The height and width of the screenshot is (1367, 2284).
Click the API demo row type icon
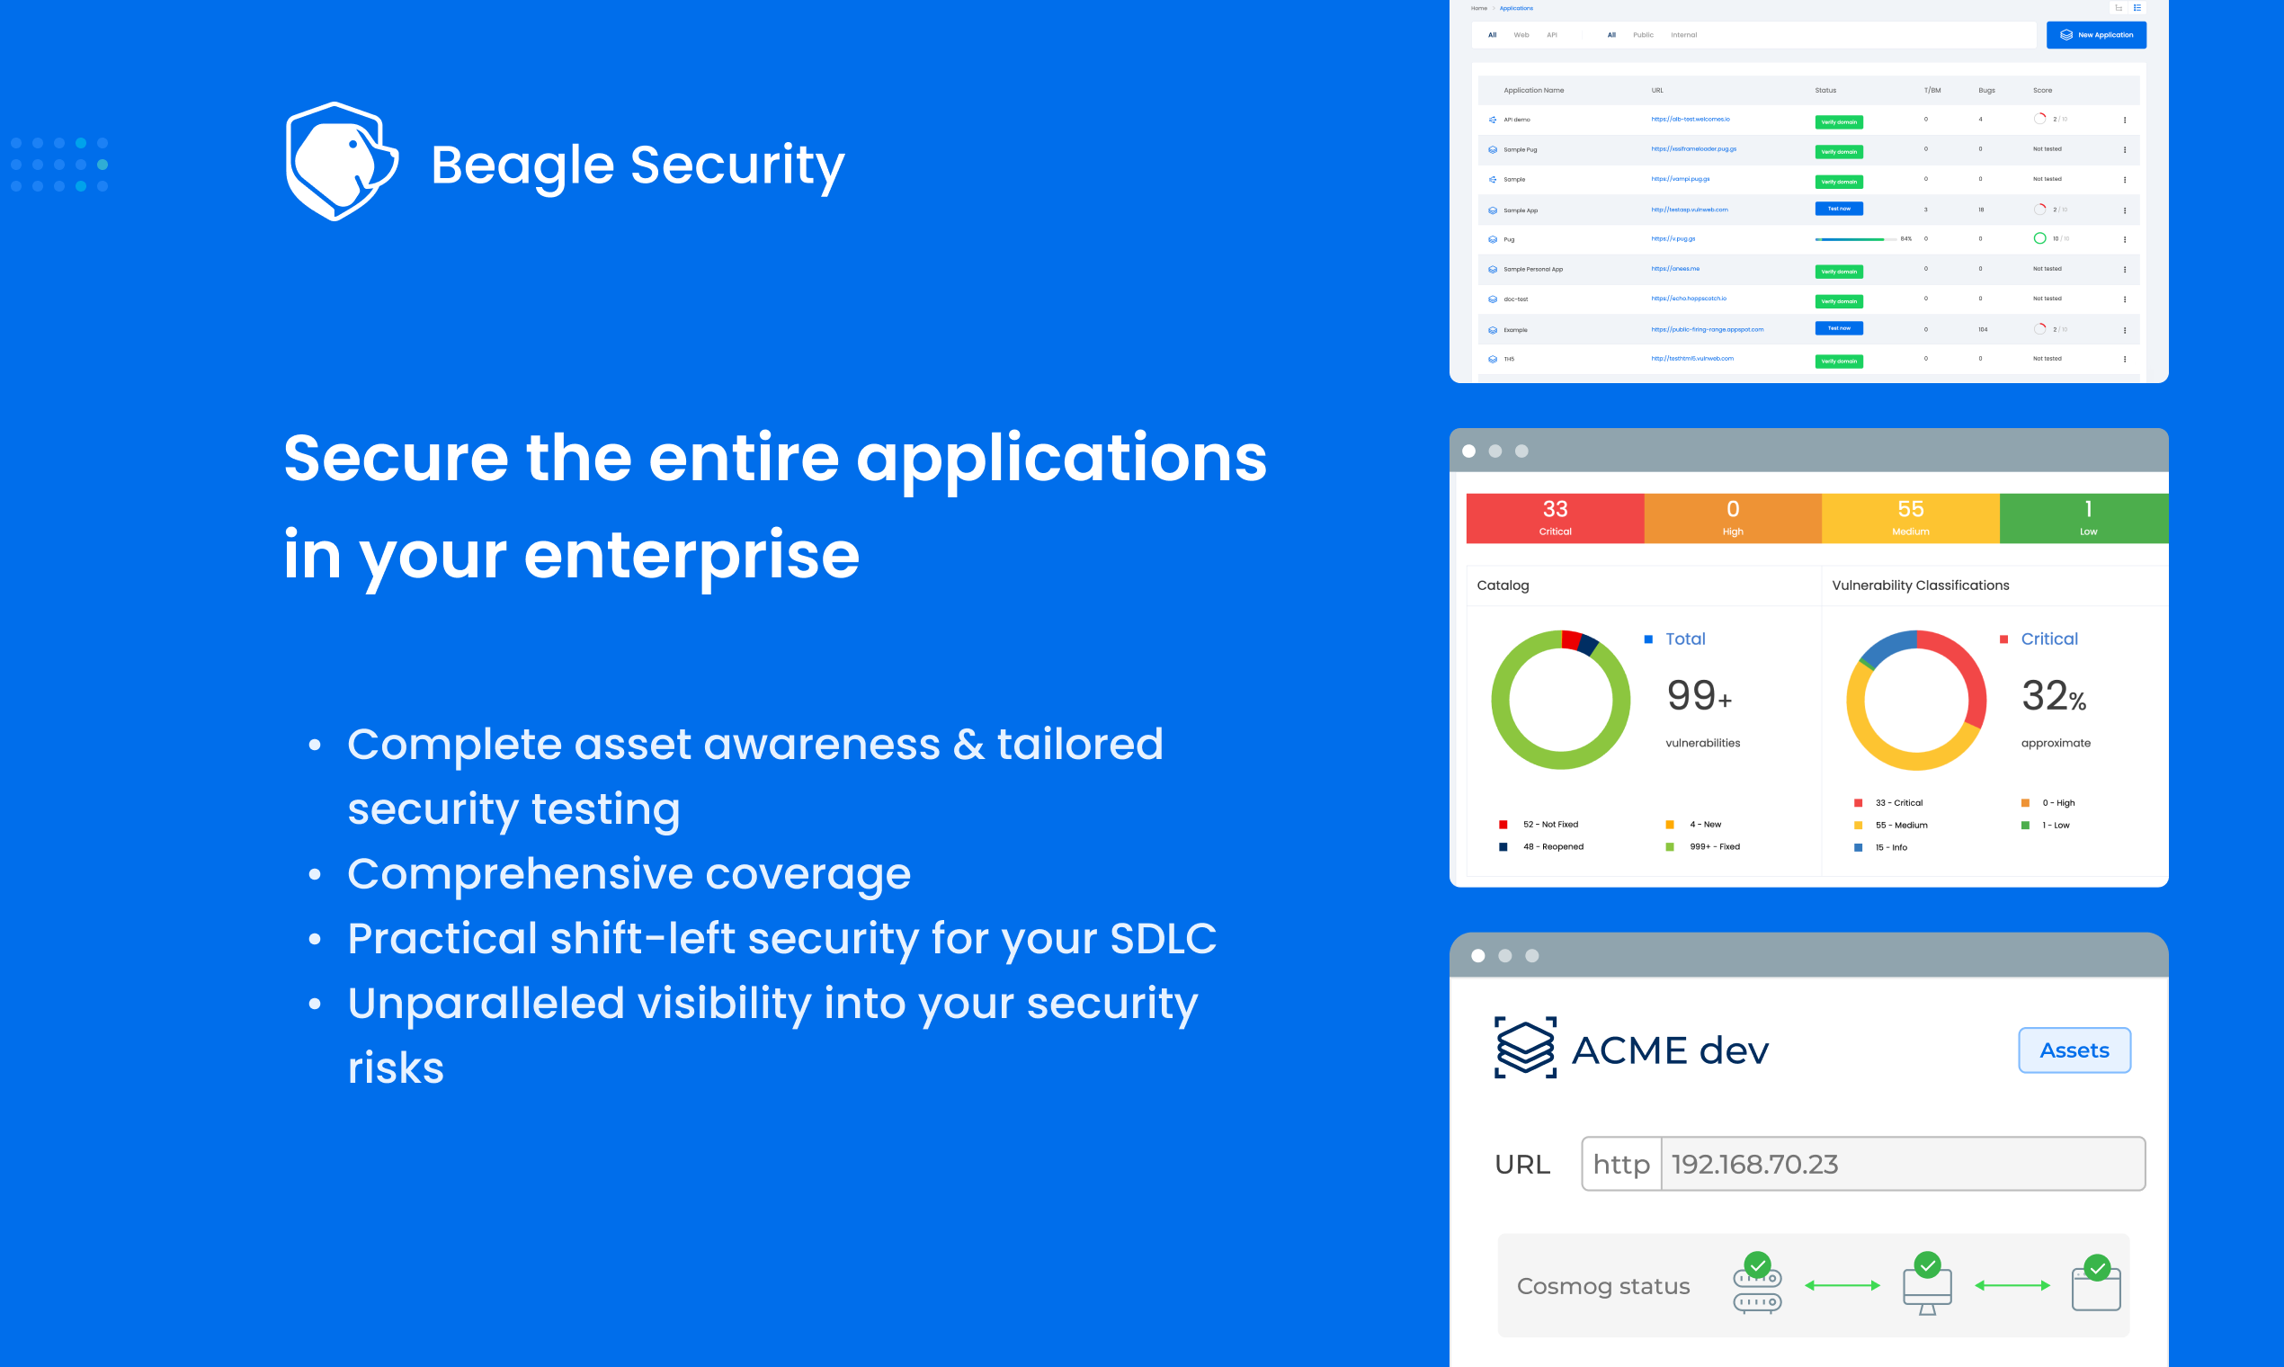click(1492, 120)
